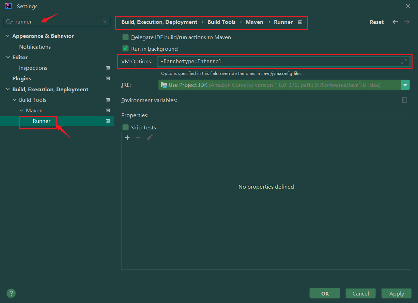The width and height of the screenshot is (418, 303).
Task: Open the JRE dropdown arrow
Action: [x=405, y=85]
